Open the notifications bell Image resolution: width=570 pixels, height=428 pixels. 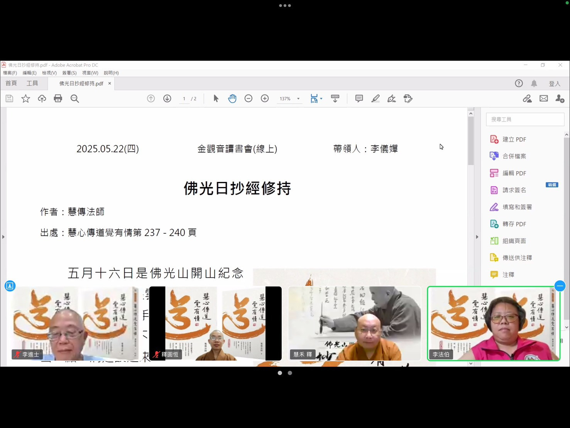534,83
